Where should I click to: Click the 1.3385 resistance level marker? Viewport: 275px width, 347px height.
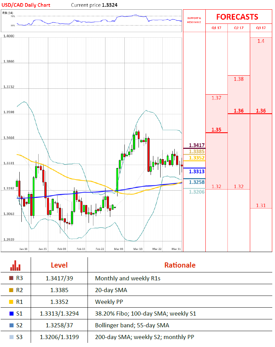[x=197, y=152]
